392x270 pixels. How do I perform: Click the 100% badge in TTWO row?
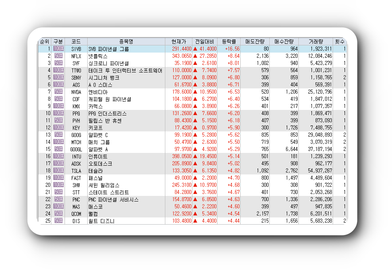click(59, 70)
